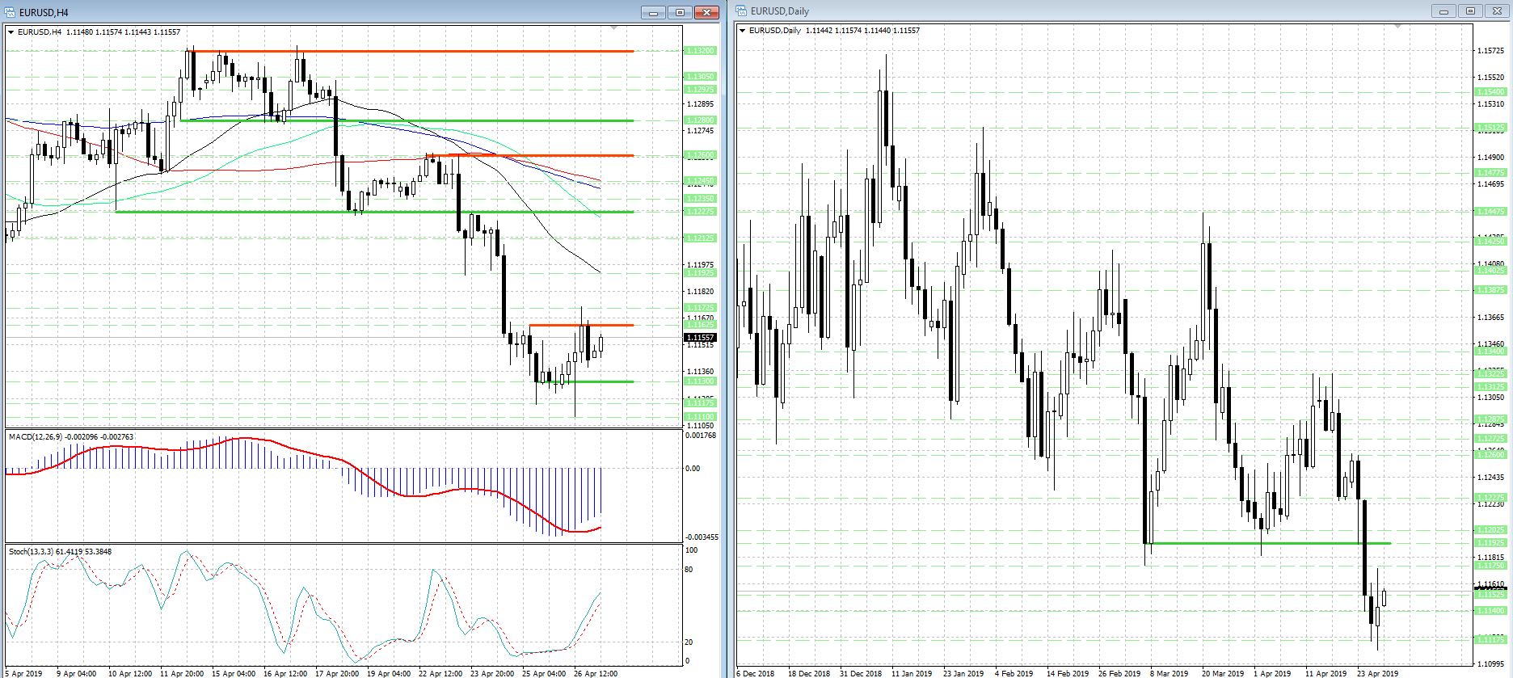Screen dimensions: 1513x678
Task: Click the 1.11820 price on H4 axis
Action: tap(700, 292)
